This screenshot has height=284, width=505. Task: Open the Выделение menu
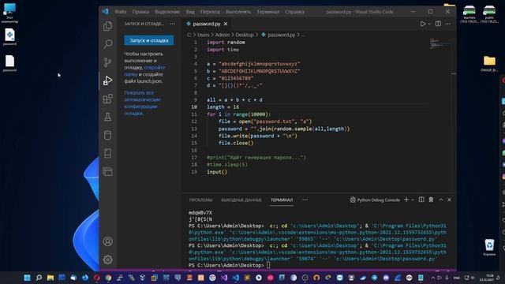pos(167,12)
